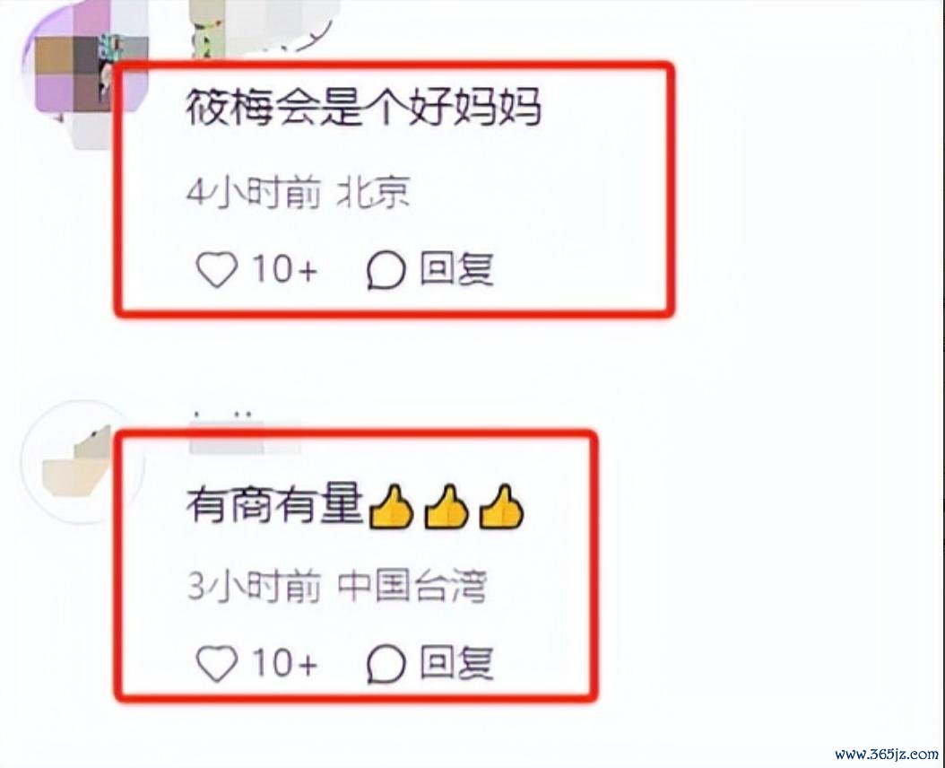Open the www.365jz.com watermark link
The height and width of the screenshot is (768, 945).
tap(887, 754)
